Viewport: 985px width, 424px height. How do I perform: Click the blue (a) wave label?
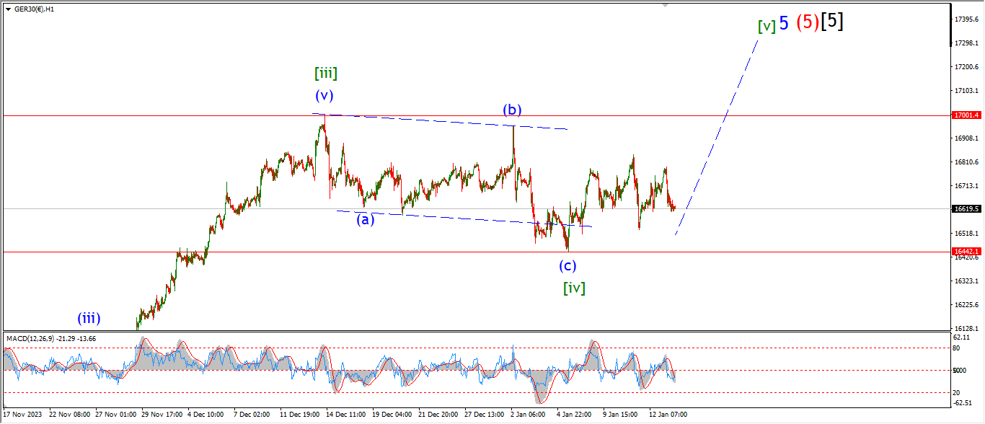(366, 220)
